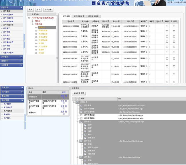Click the 新增 link in user group table

click(x=64, y=92)
